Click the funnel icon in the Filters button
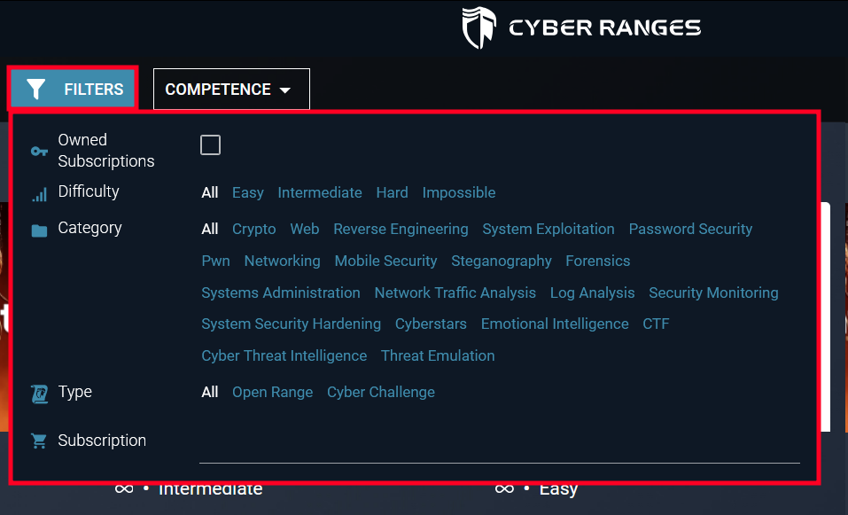 [36, 89]
